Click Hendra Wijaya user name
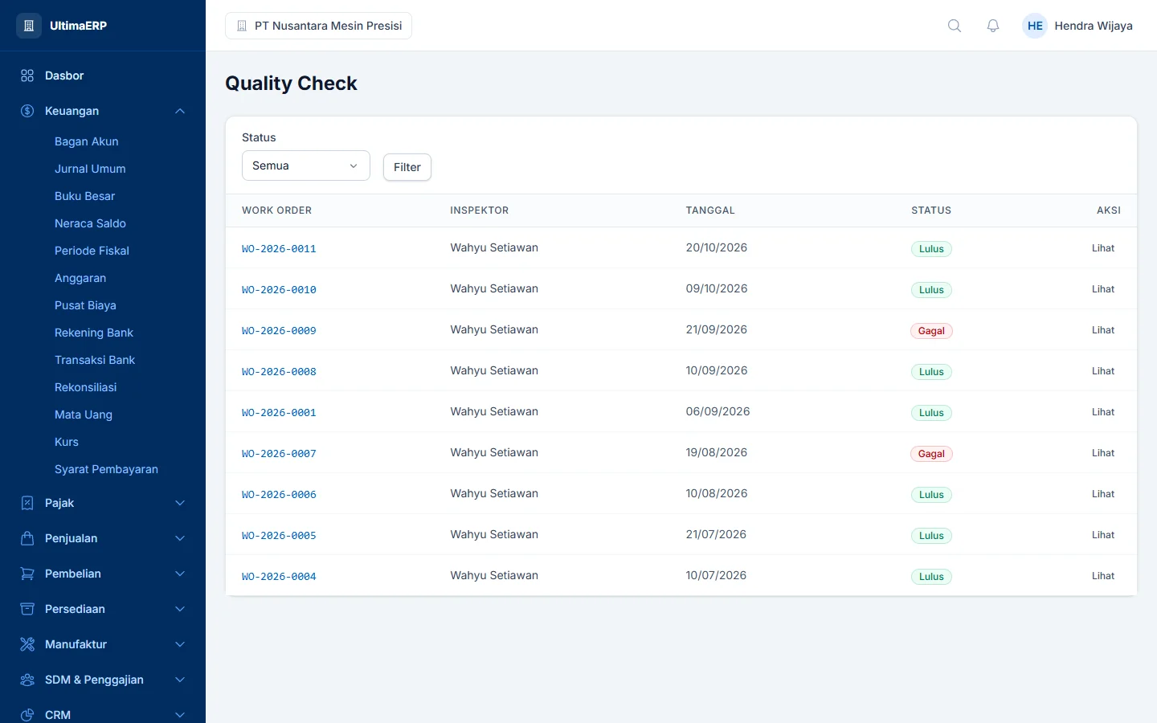The width and height of the screenshot is (1157, 723). (1094, 26)
